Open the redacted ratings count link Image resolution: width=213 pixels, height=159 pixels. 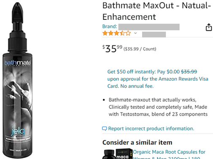pos(154,35)
